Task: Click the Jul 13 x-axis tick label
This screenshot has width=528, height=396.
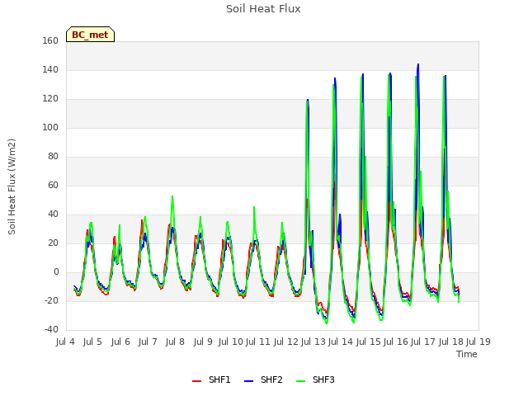Action: (313, 342)
